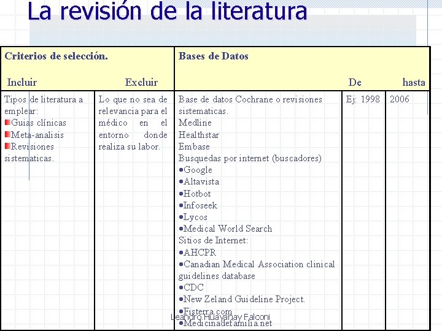Screen dimensions: 442x331
Task: Click the 'Base de datos Cochrane' line
Action: coord(250,105)
